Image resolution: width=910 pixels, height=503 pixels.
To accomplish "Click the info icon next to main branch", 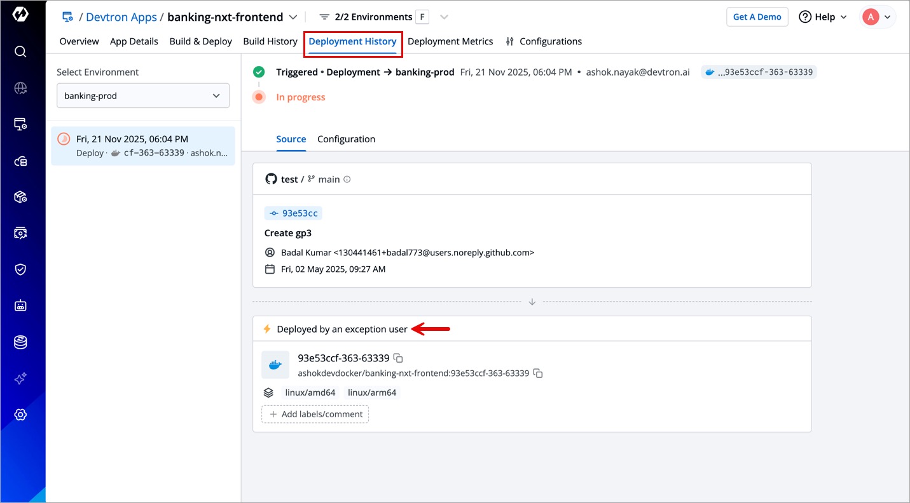I will [347, 180].
